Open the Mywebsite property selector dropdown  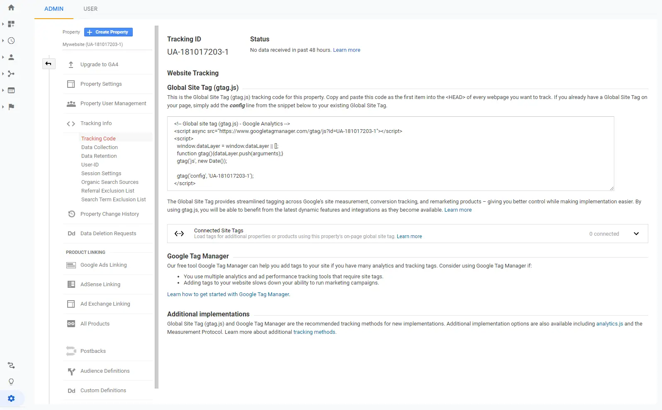tap(107, 44)
